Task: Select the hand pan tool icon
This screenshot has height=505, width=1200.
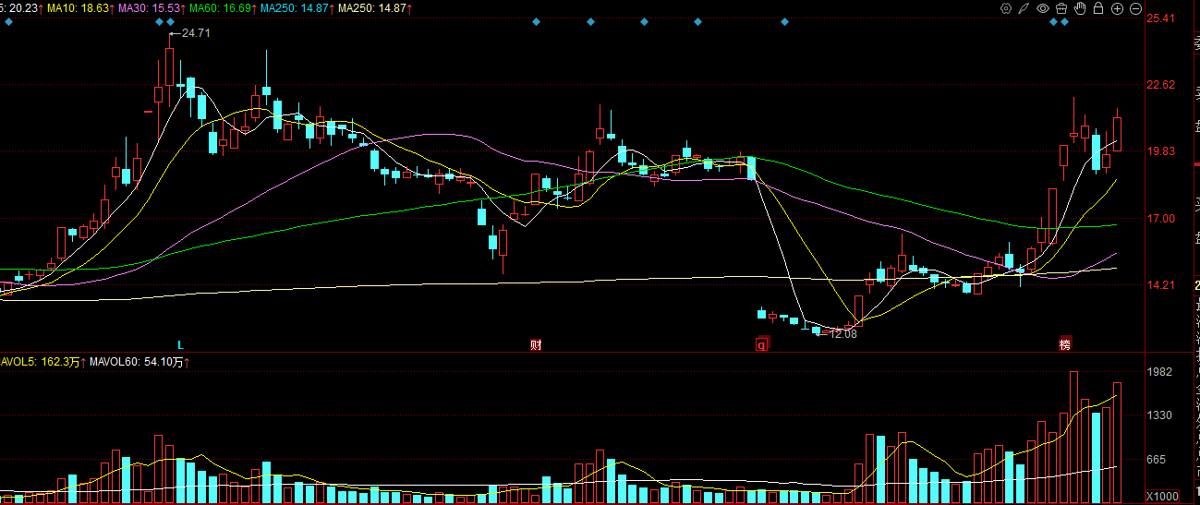Action: (x=1080, y=8)
